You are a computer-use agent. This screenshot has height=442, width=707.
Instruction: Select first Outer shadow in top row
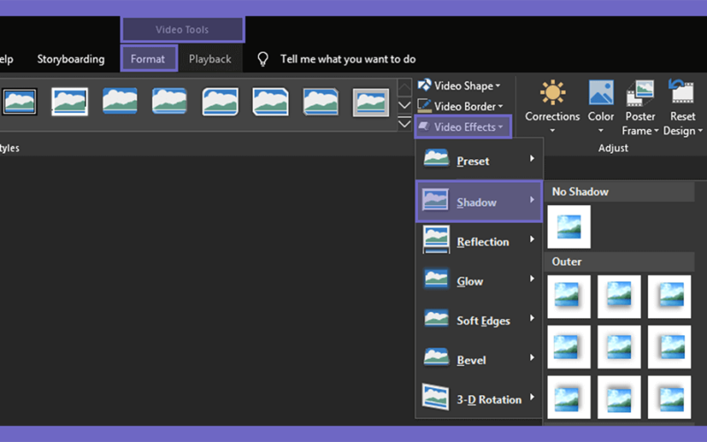[568, 296]
